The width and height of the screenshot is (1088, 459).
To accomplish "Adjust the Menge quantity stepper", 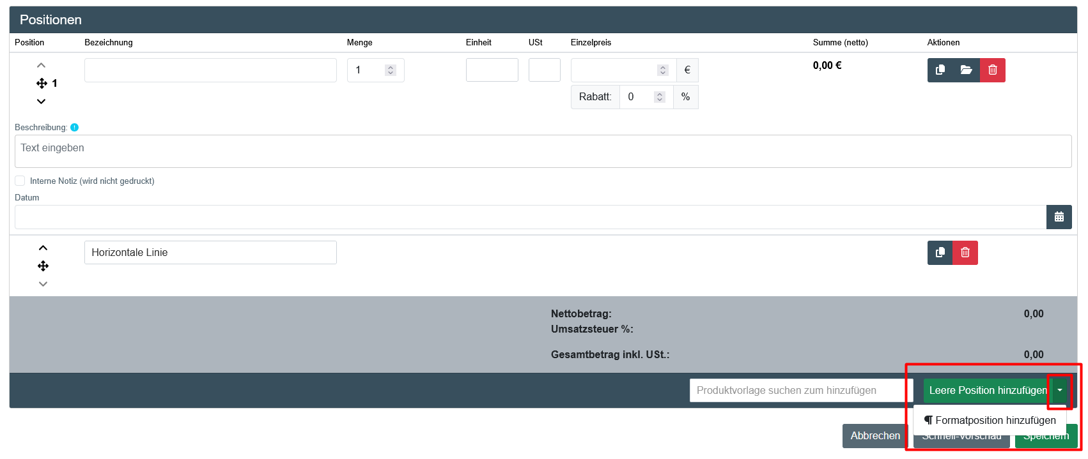I will [390, 70].
